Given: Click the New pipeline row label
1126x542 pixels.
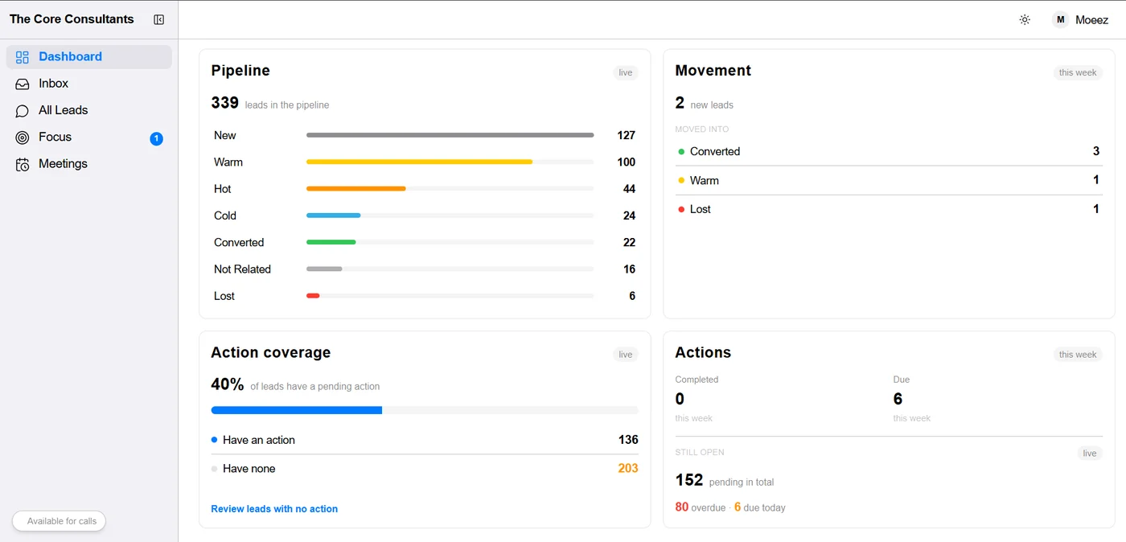Looking at the screenshot, I should (225, 135).
